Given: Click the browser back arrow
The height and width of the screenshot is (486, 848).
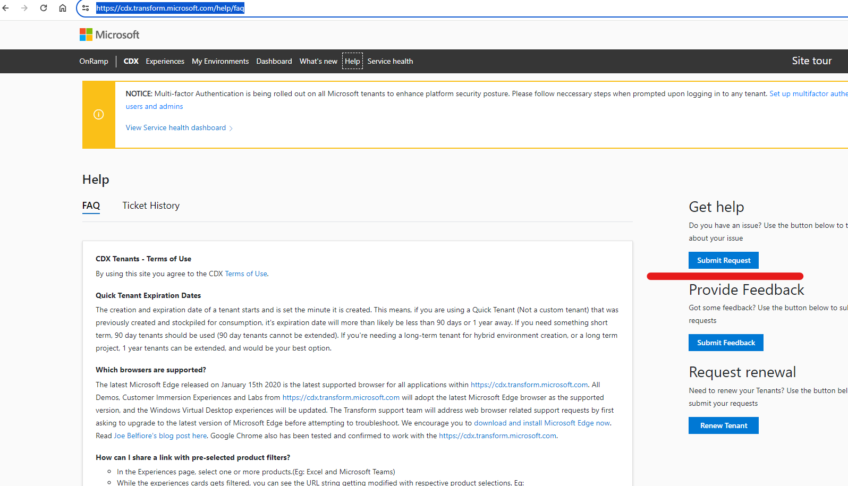Looking at the screenshot, I should 6,8.
